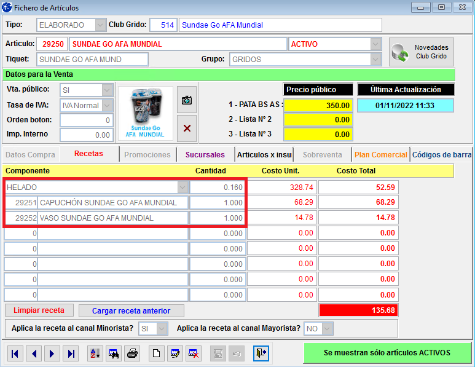The height and width of the screenshot is (367, 475).
Task: Open the Plan Comercial tab
Action: point(381,154)
